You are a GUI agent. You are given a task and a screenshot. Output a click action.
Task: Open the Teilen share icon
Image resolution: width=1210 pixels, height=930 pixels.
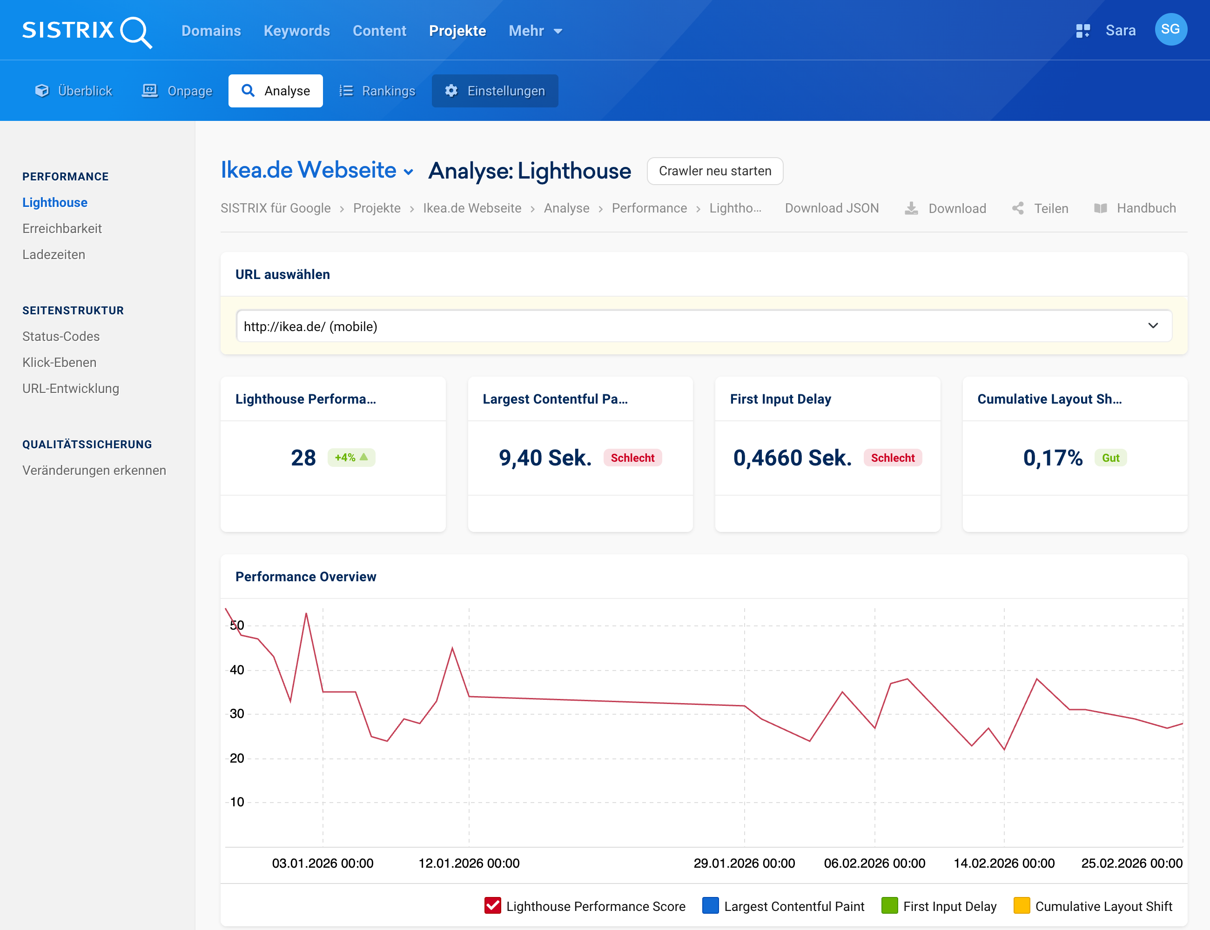1018,208
